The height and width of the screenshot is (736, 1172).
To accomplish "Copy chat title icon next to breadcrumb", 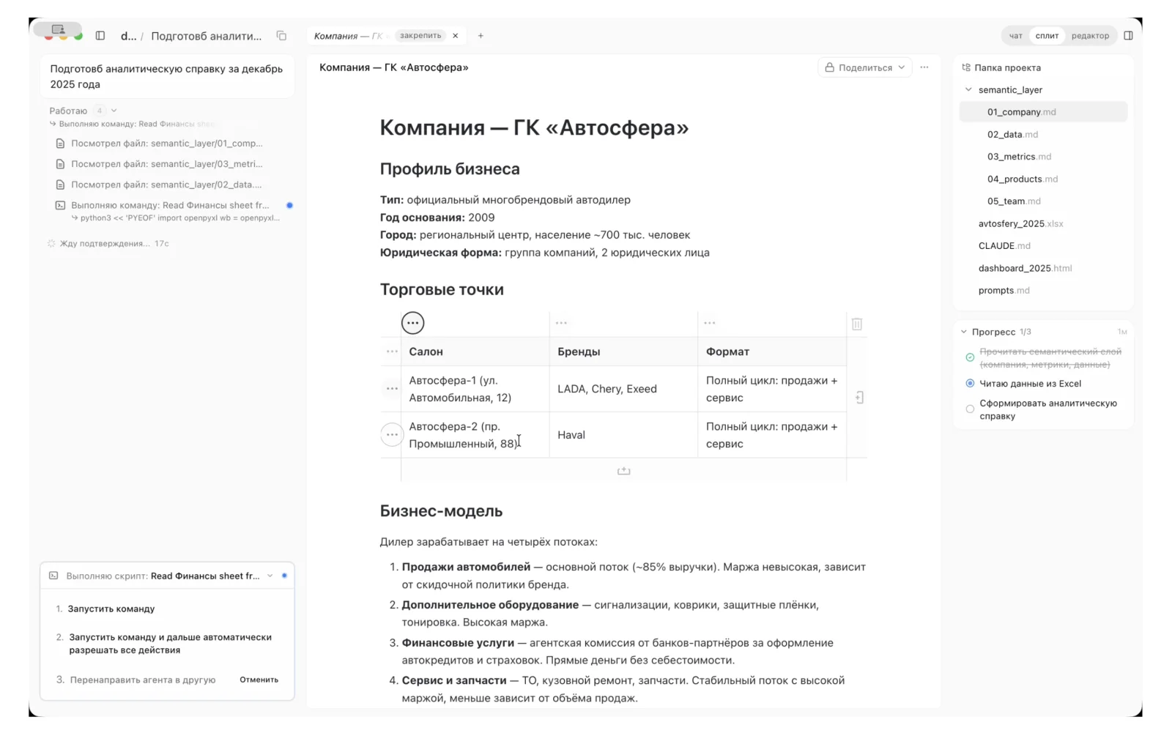I will [x=281, y=35].
